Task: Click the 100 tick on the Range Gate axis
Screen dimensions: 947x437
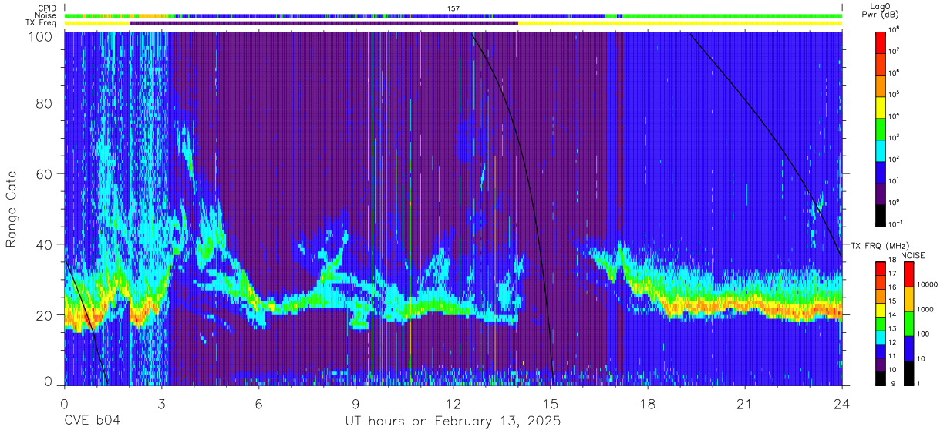Action: pyautogui.click(x=42, y=35)
